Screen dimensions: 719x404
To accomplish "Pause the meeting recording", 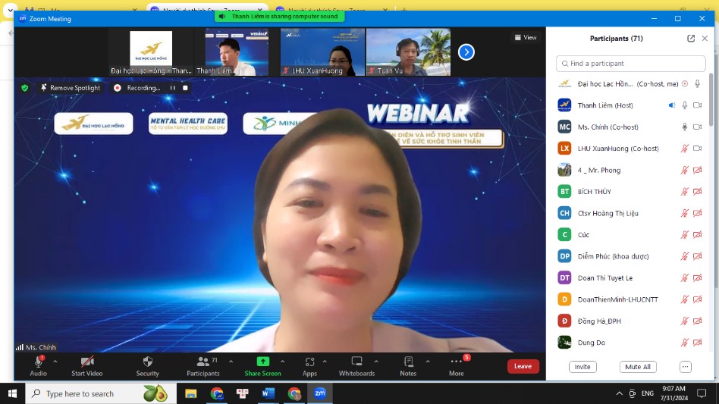I will (x=173, y=88).
